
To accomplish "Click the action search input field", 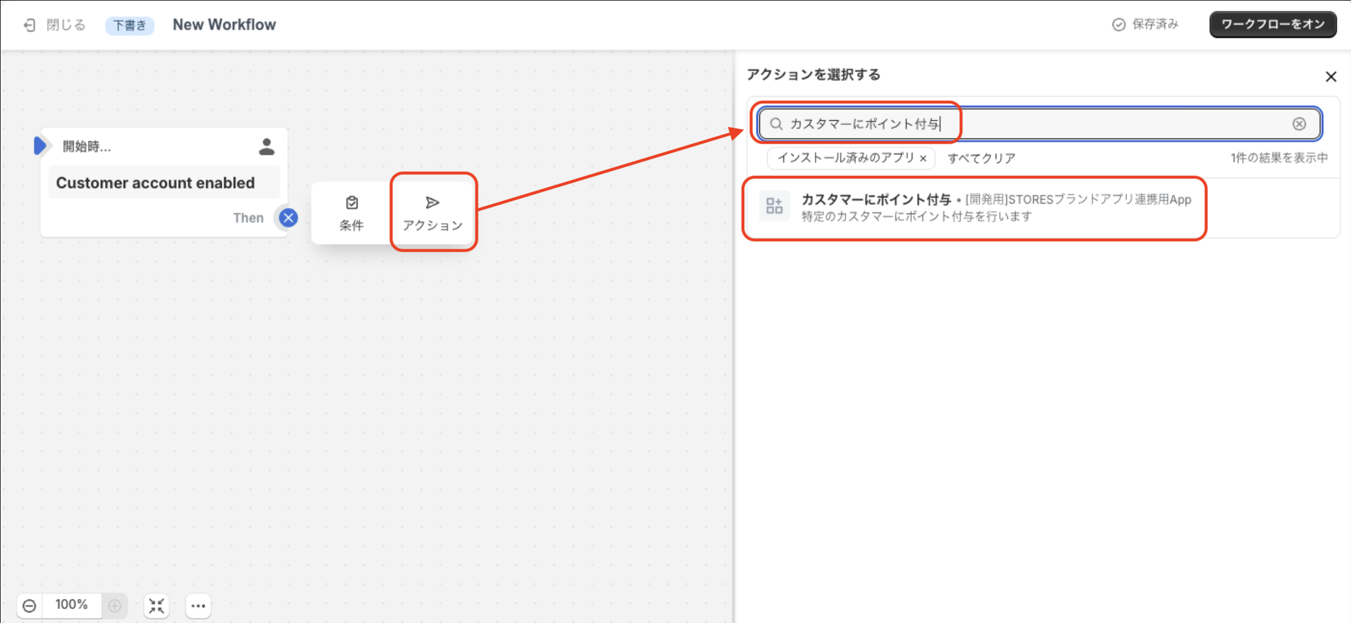I will coord(1026,124).
